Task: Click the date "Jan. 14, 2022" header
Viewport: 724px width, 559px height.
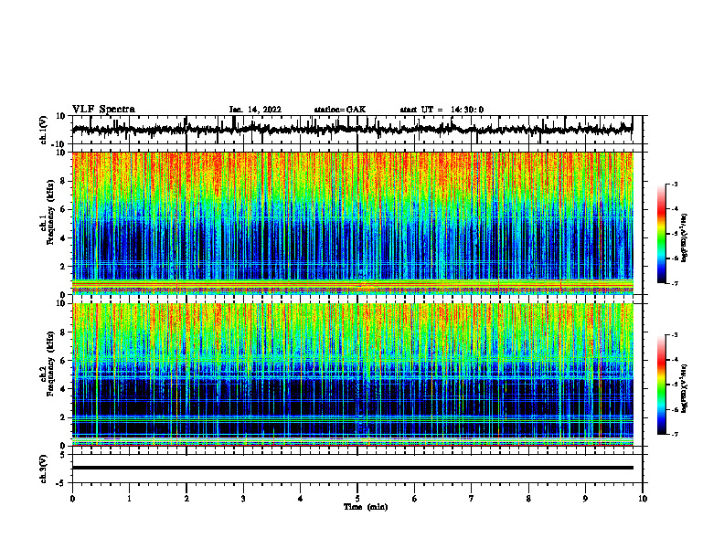Action: 255,110
